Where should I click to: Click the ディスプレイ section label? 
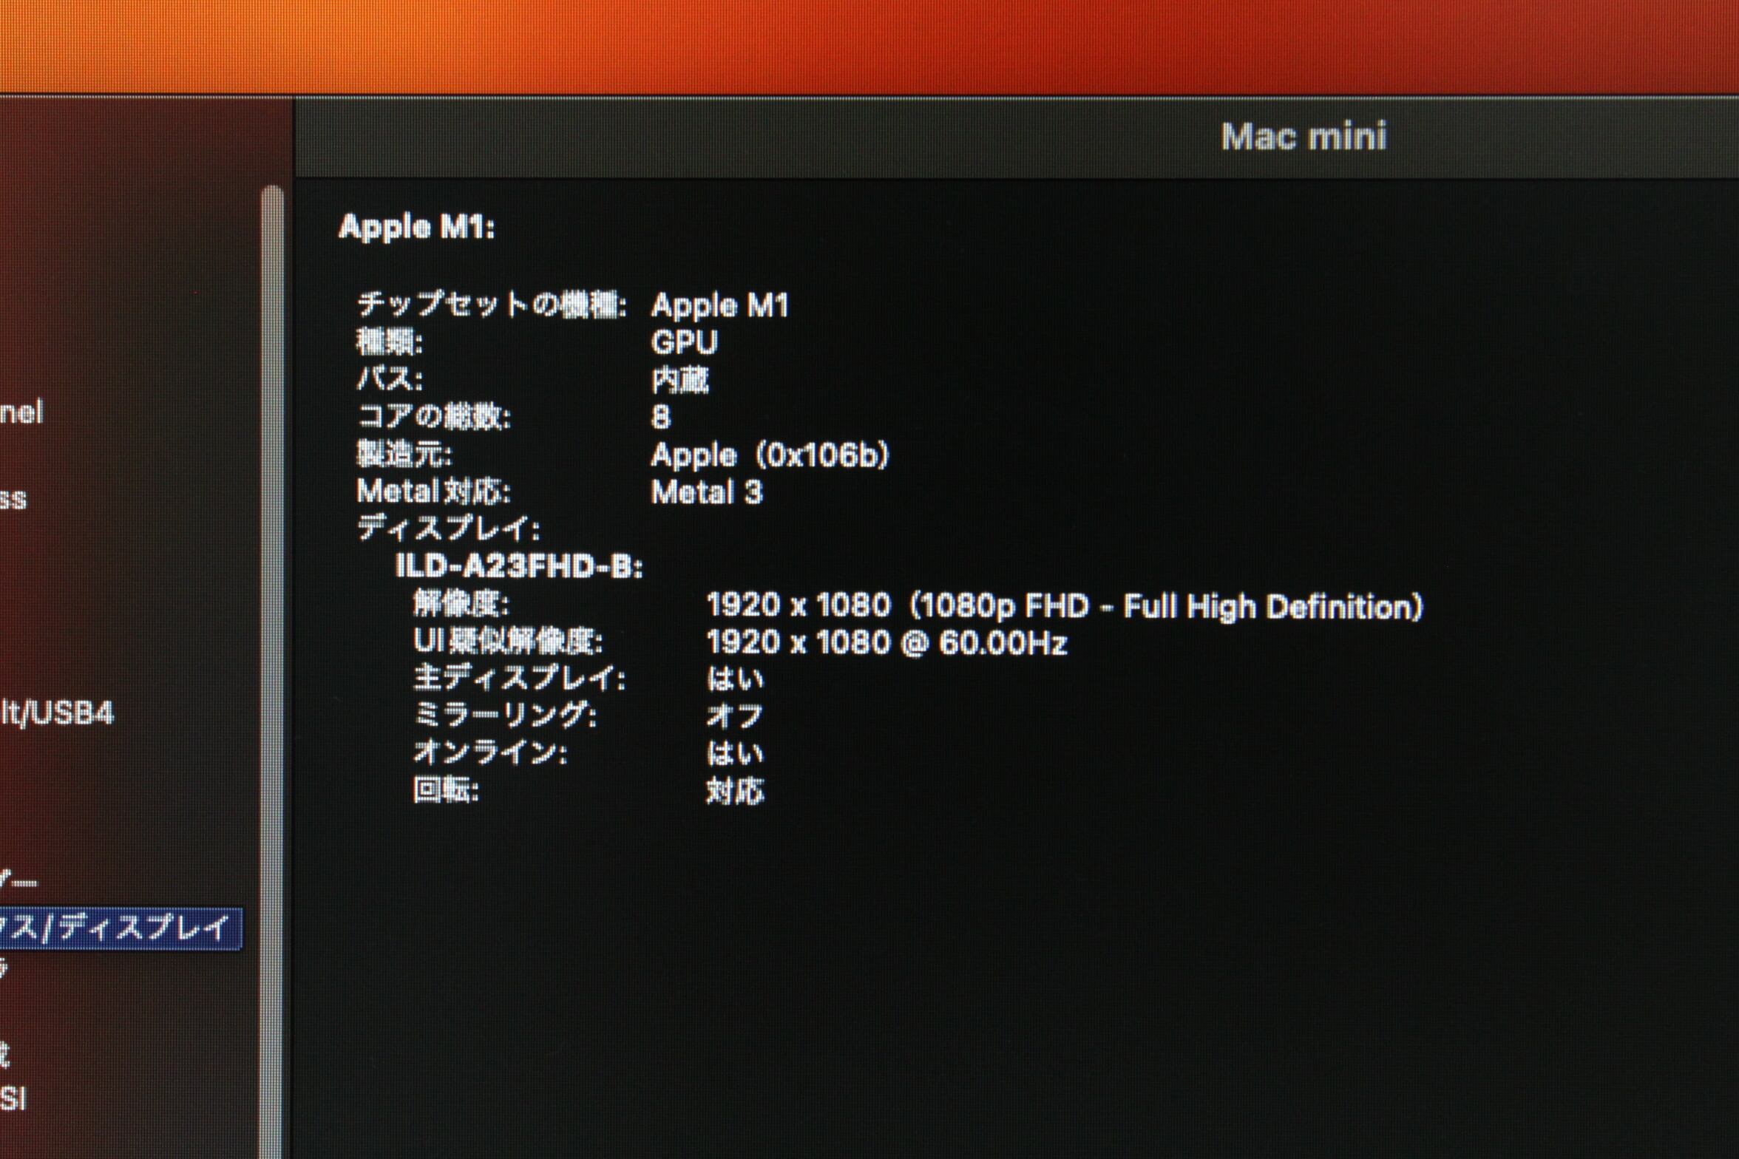(448, 529)
